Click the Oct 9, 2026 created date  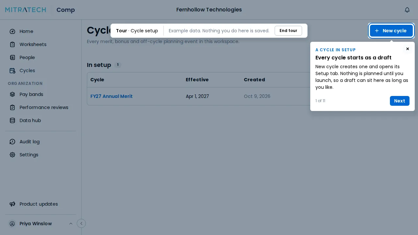click(x=257, y=96)
